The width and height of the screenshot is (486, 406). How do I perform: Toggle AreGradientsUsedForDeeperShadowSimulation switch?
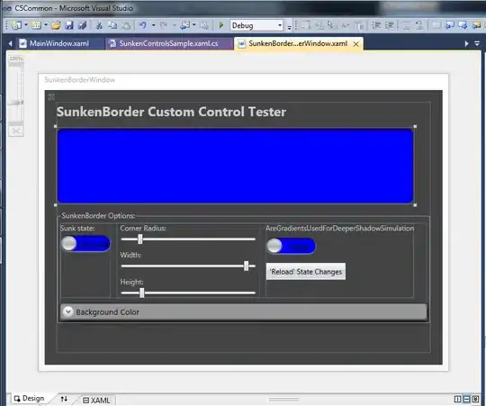[x=291, y=246]
